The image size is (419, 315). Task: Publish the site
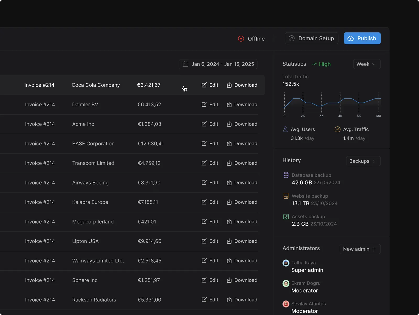[x=362, y=38]
